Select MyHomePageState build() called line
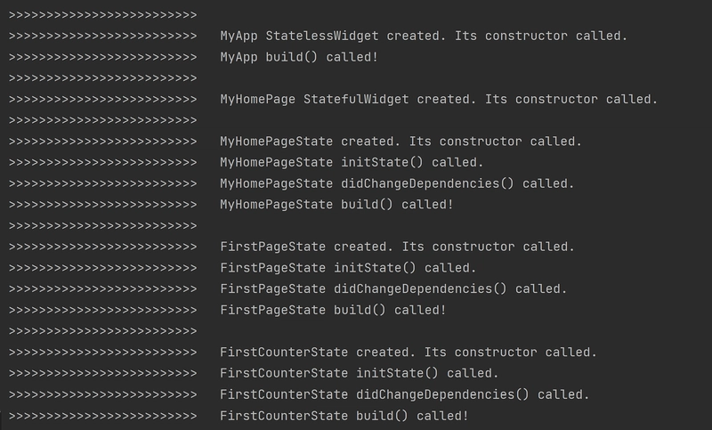This screenshot has height=430, width=712. [x=231, y=205]
